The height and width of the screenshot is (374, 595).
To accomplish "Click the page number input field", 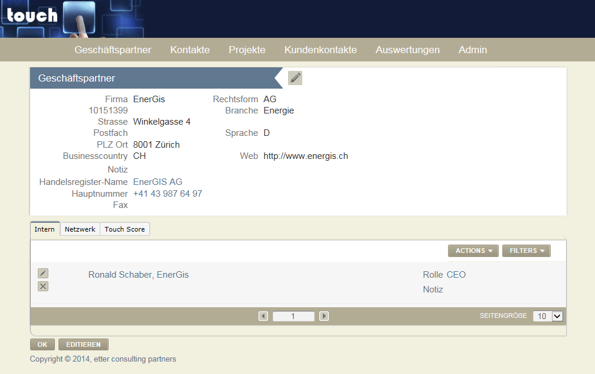I will click(293, 316).
